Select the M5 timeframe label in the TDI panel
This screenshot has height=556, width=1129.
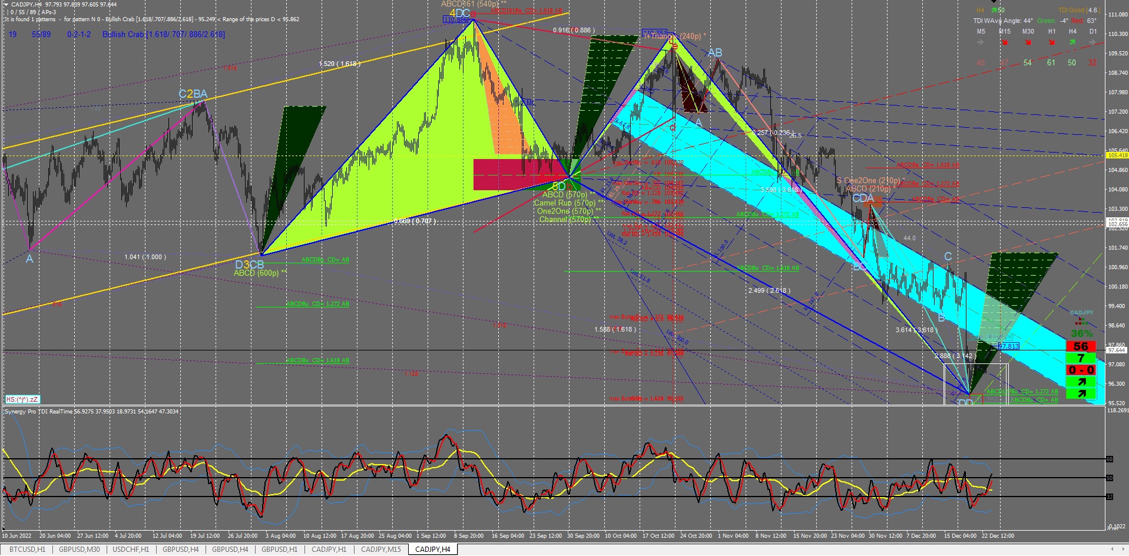point(981,31)
